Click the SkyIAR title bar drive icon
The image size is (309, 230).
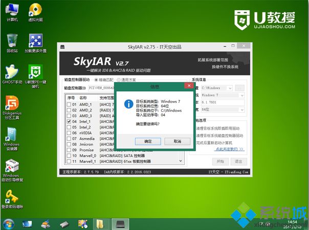coord(62,47)
